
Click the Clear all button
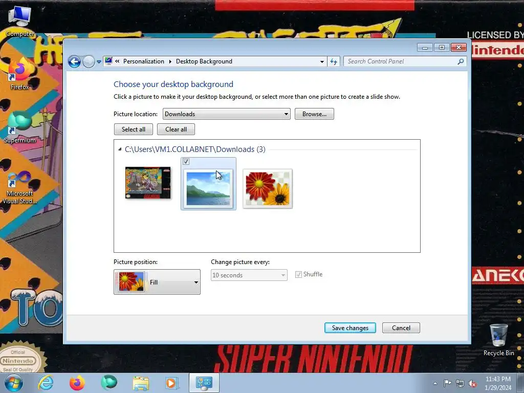176,129
